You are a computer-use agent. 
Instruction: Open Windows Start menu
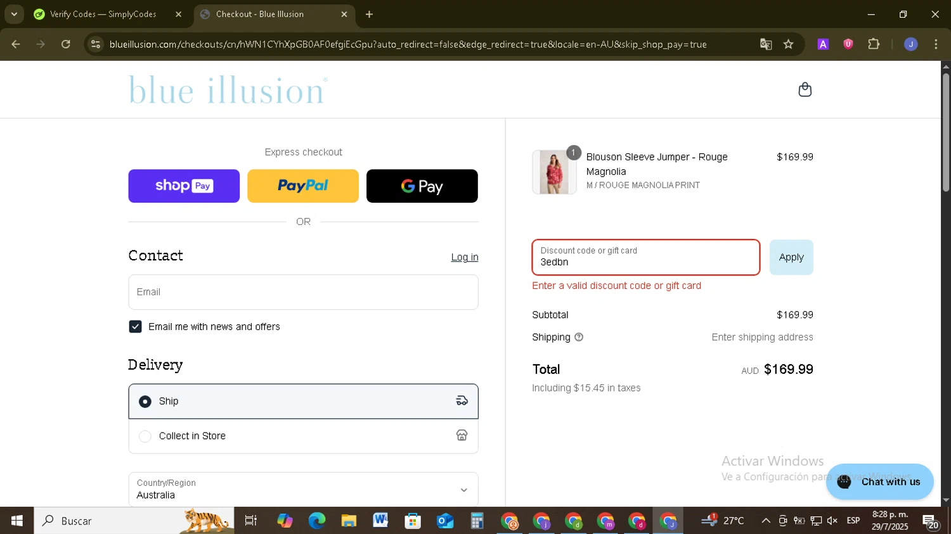coord(17,521)
